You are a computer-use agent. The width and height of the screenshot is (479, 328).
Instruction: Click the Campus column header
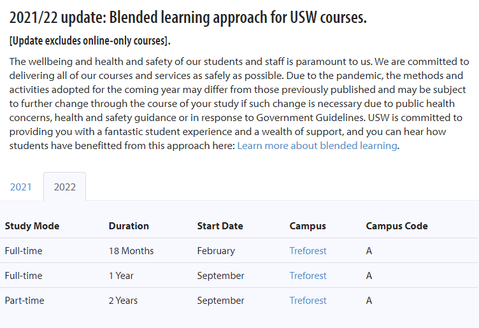[308, 226]
